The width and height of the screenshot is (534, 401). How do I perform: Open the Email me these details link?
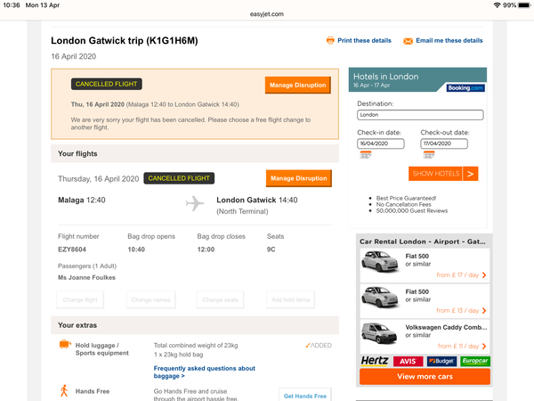[449, 41]
